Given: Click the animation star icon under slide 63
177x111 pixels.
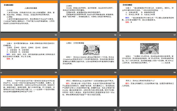Looking at the screenshot, I should tap(120, 110).
